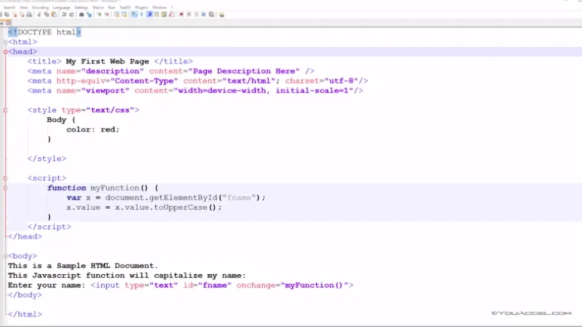The image size is (582, 327).
Task: Click the 'color: red;' CSS line
Action: pos(93,130)
